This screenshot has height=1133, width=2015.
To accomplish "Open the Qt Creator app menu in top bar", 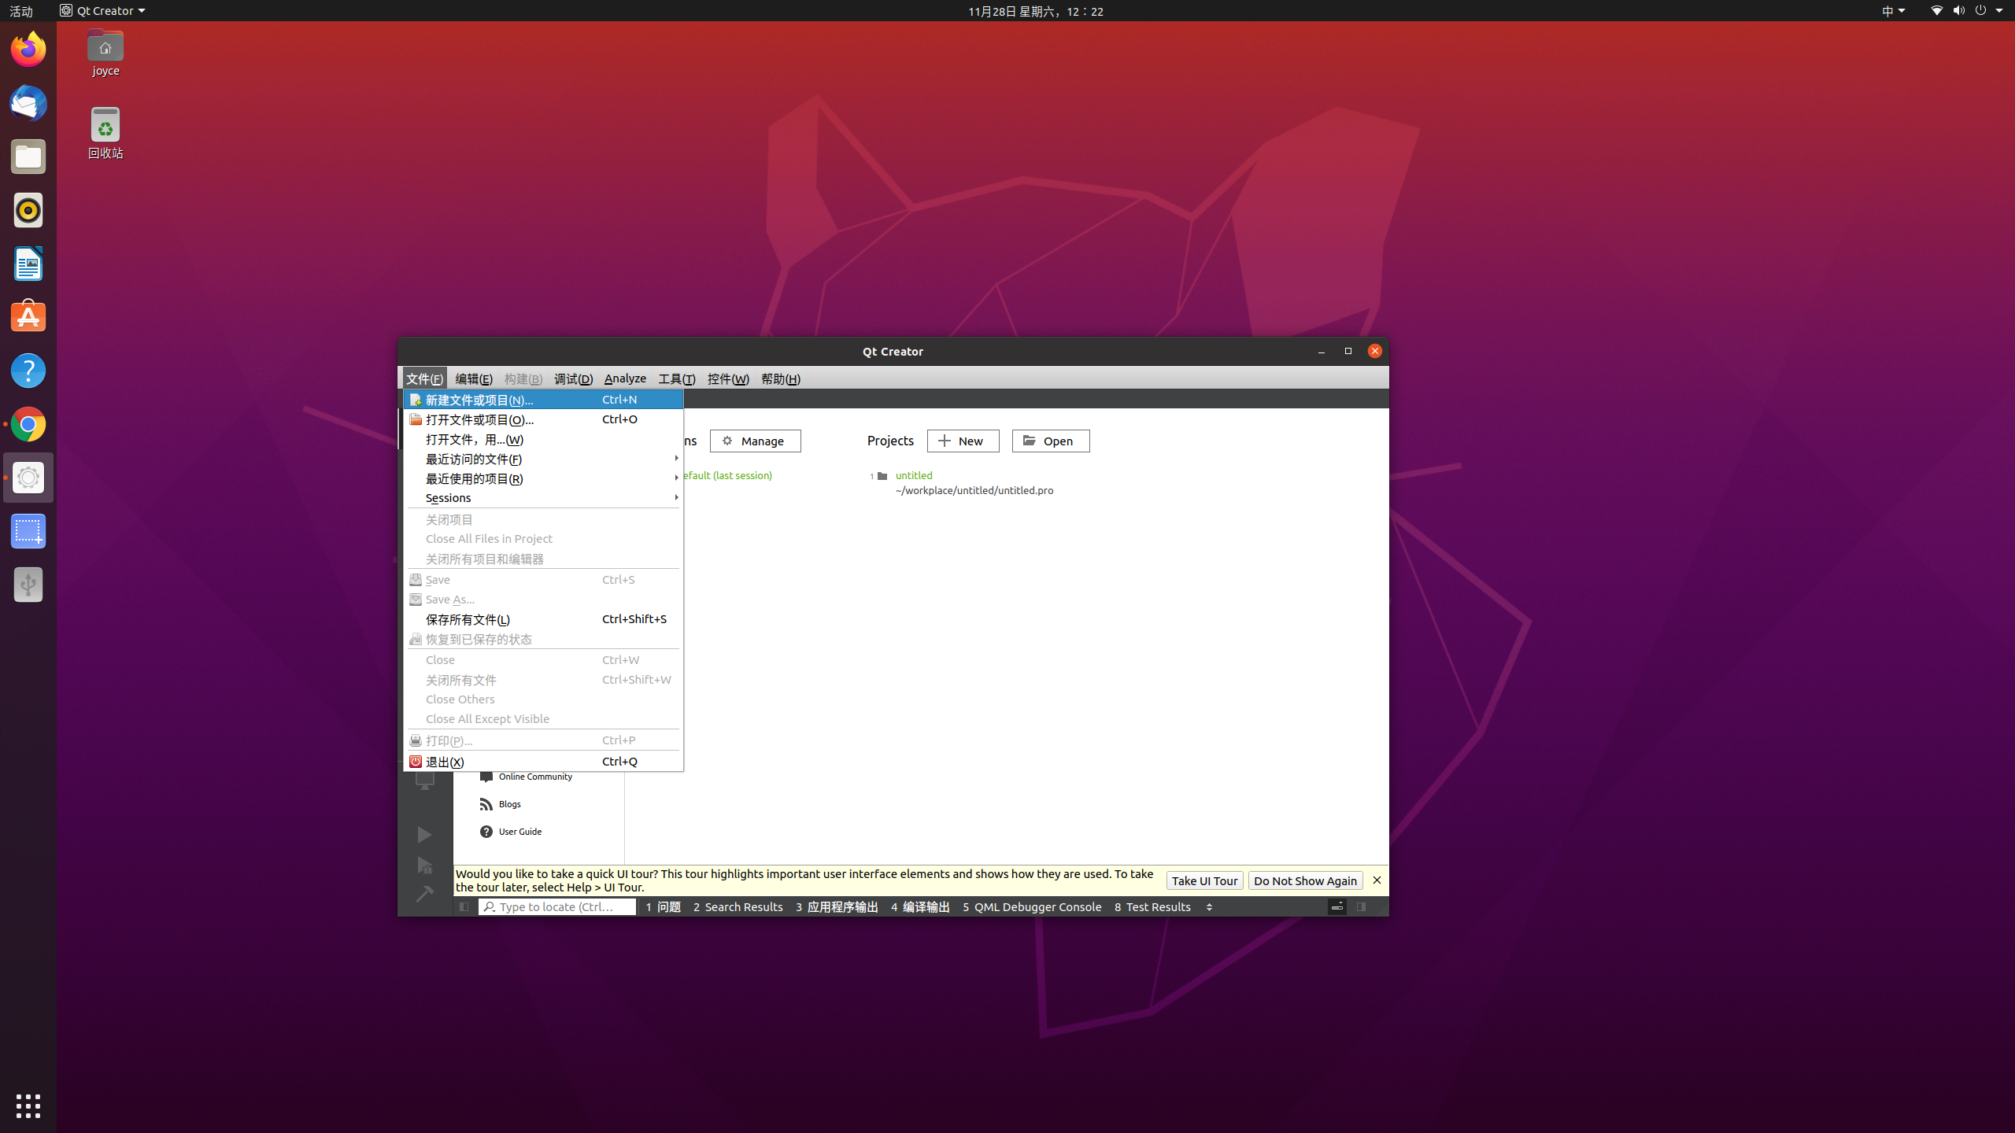I will click(x=102, y=11).
